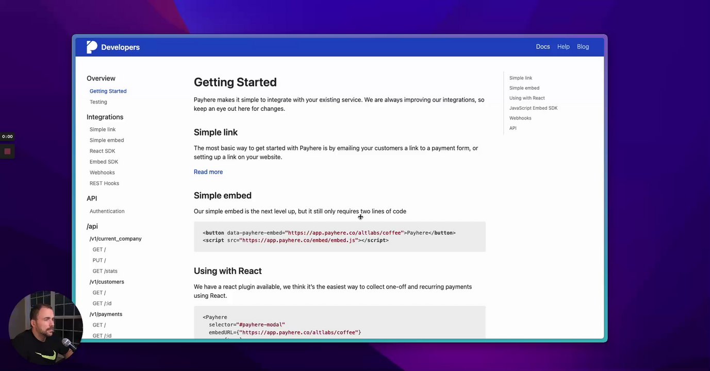Open GET / under current_company
The height and width of the screenshot is (371, 710).
(99, 249)
